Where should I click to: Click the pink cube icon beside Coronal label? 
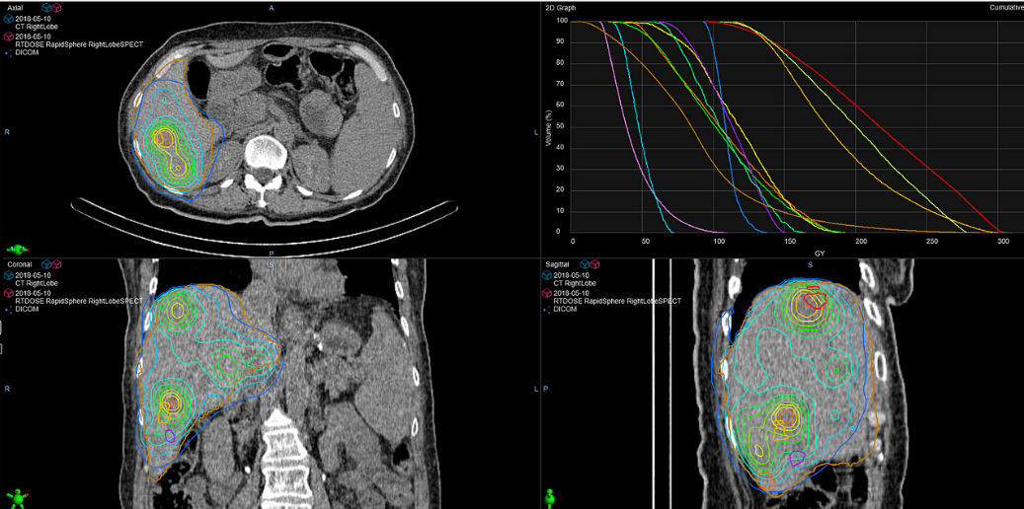pos(56,264)
